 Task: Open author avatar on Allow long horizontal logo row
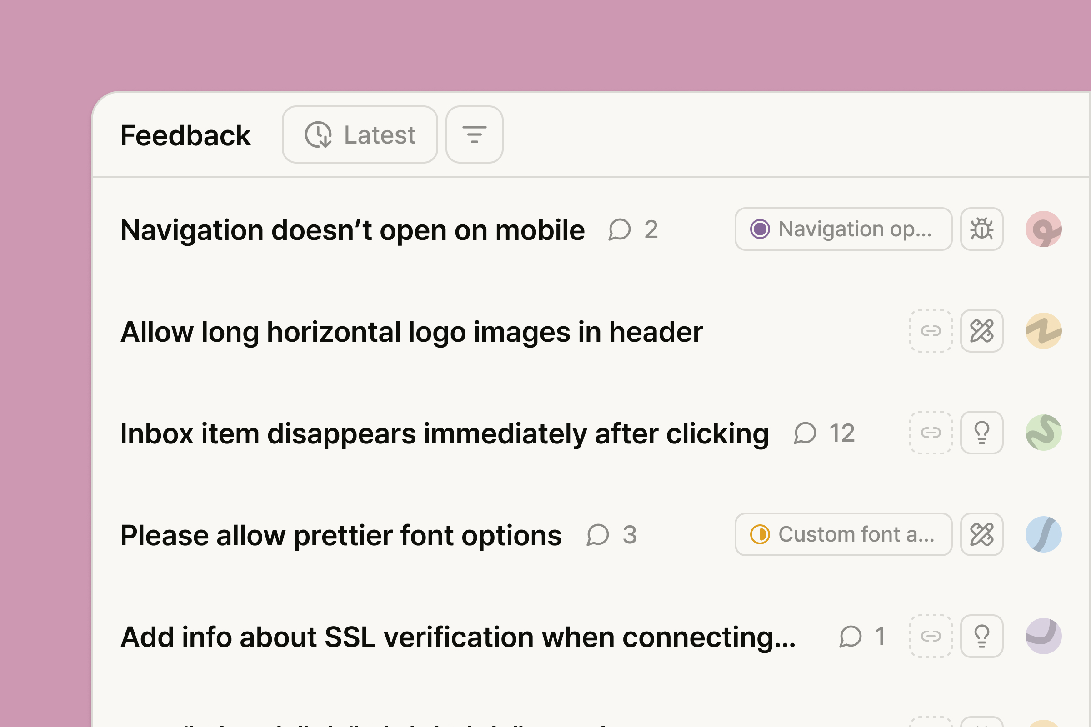coord(1044,331)
